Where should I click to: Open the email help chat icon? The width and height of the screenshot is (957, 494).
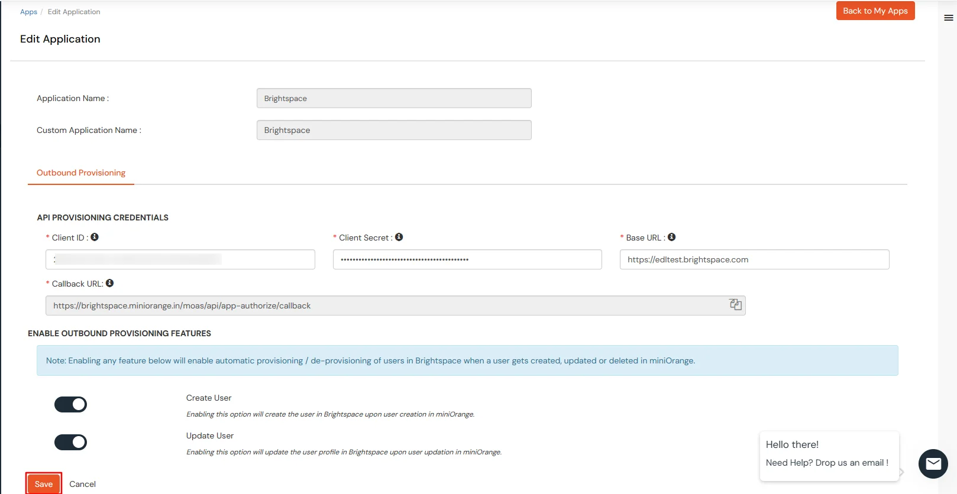click(x=933, y=464)
